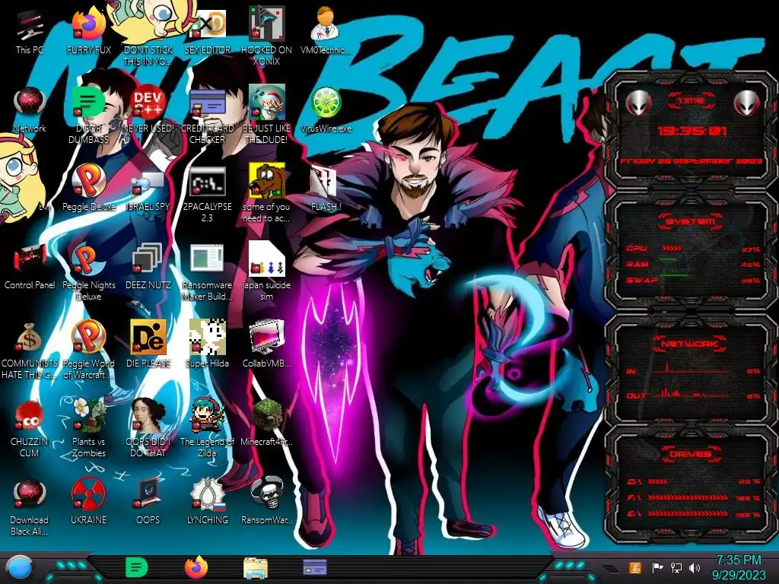
Task: Launch the Minecraft4Fr grass block icon
Action: coord(267,415)
